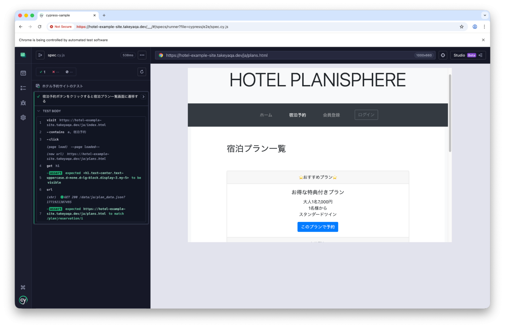Toggle the specs list panel button

pos(40,55)
